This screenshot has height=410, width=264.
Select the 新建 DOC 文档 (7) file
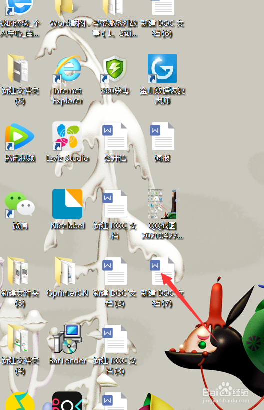(x=162, y=271)
